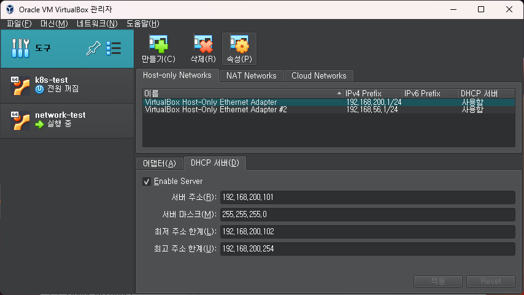Open the 네트워크(N) menu
This screenshot has height=295, width=524.
(x=97, y=24)
